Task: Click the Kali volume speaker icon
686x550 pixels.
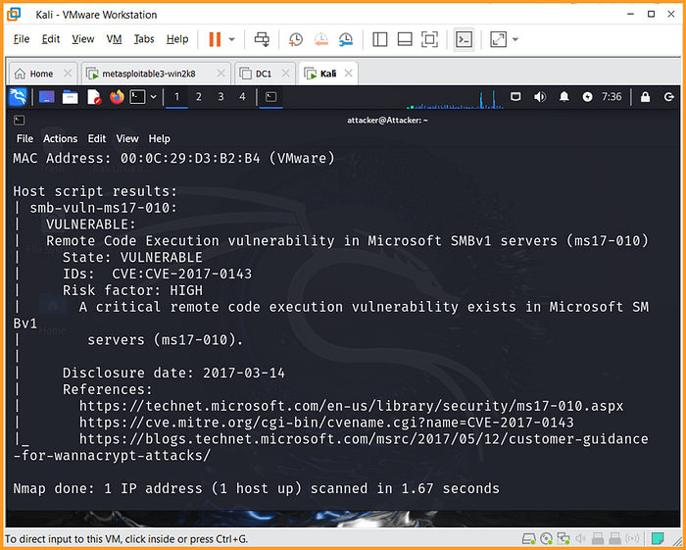Action: click(x=540, y=97)
